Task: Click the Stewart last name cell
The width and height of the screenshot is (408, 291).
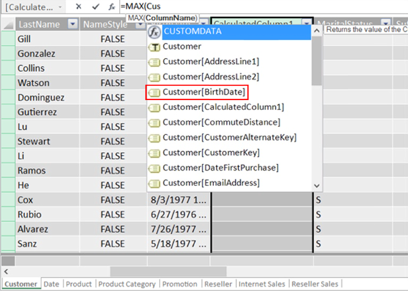Action: coord(47,141)
